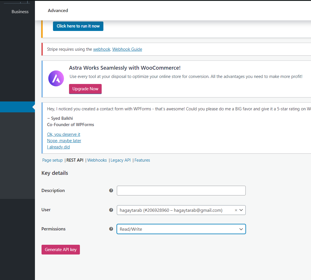Select the Features section link
This screenshot has width=311, height=280.
click(142, 160)
